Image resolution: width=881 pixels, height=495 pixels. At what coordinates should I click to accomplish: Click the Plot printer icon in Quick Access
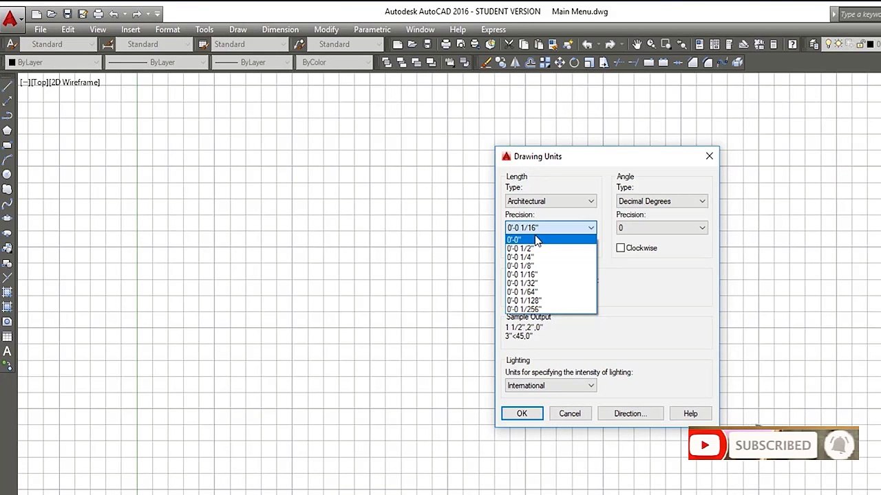(98, 14)
